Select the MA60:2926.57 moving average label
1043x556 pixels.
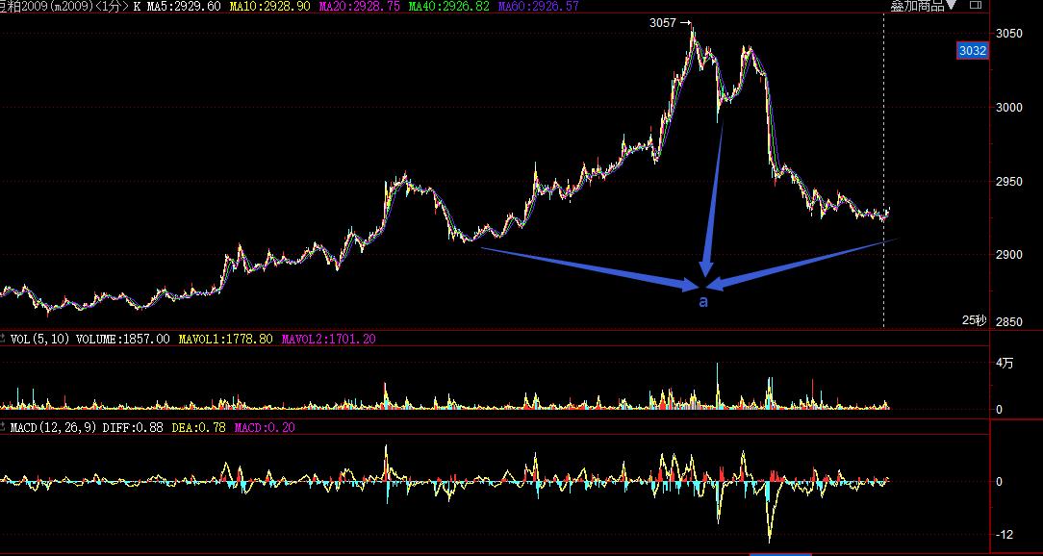point(538,6)
